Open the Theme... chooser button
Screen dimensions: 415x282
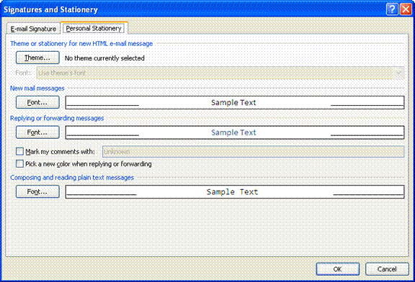[x=37, y=58]
